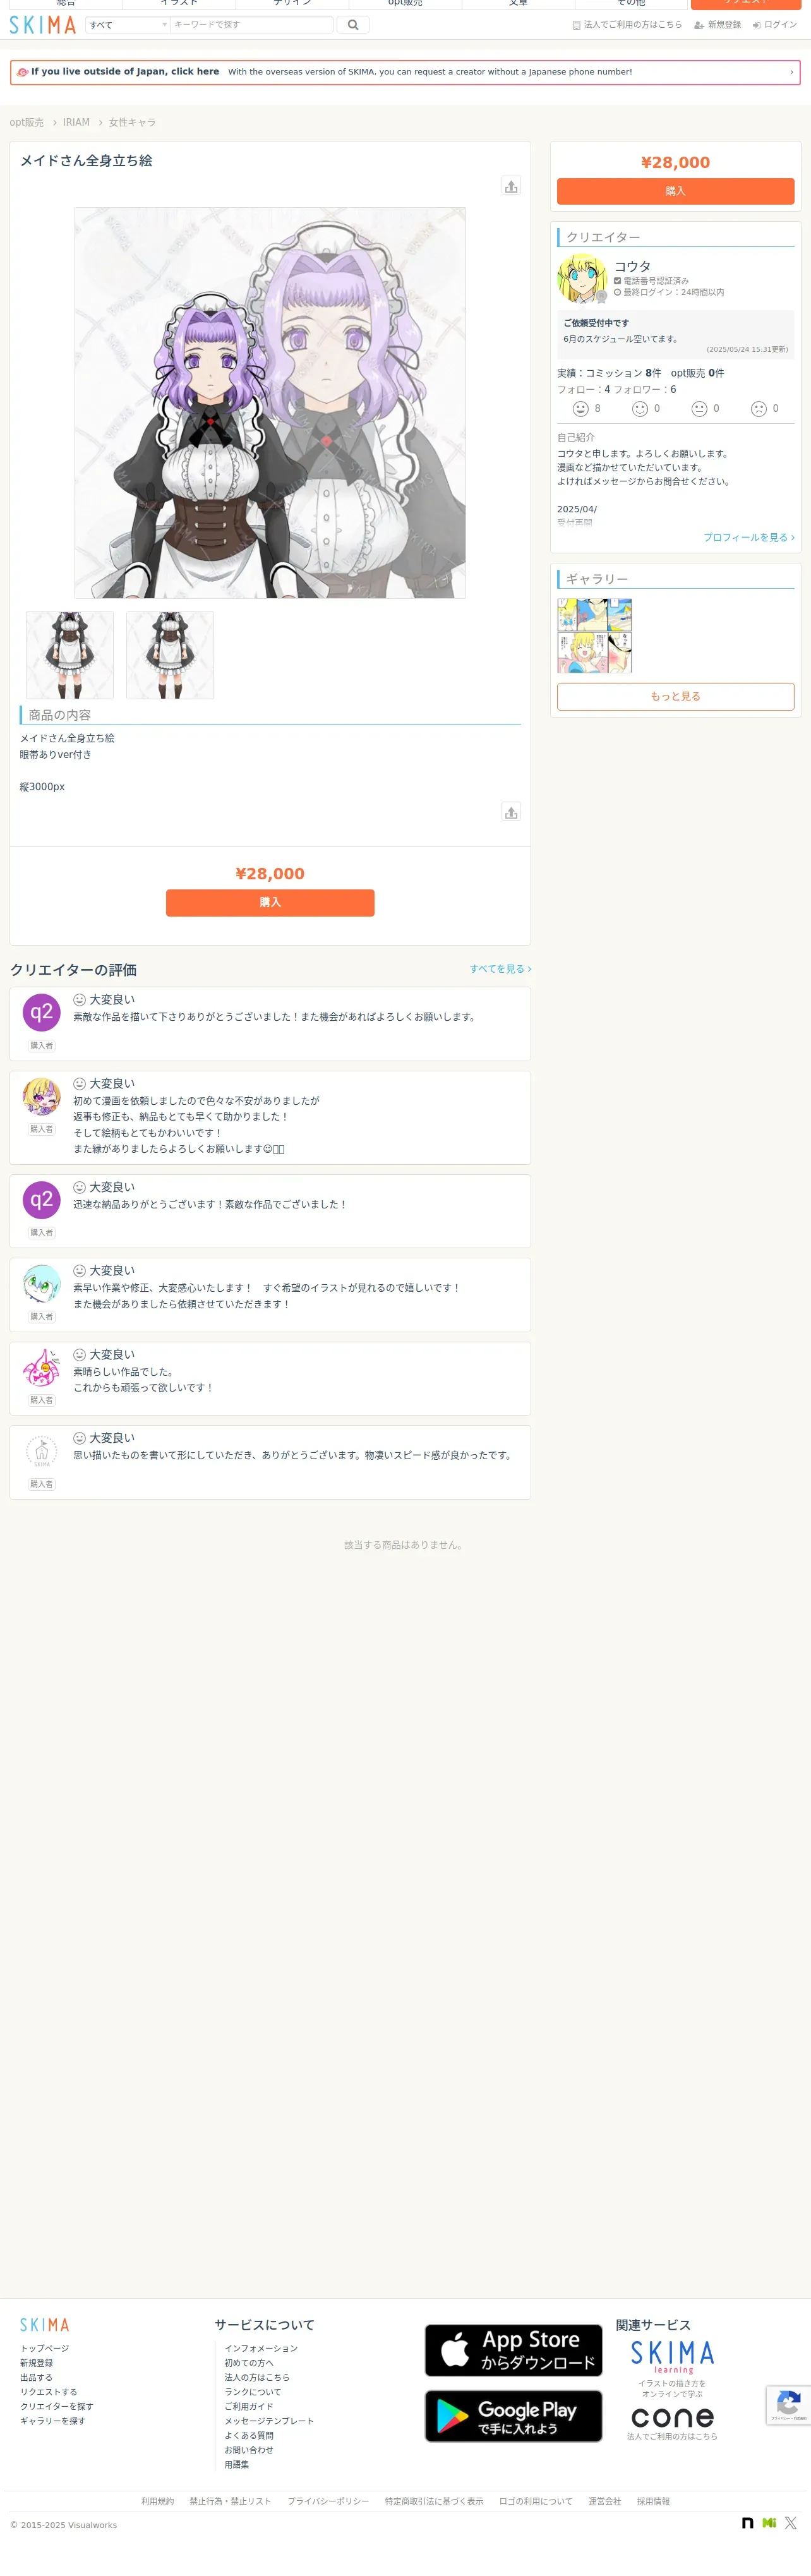The image size is (811, 2576).
Task: Open 禁止行為・禁止リスト in the bottom bar
Action: click(231, 2501)
